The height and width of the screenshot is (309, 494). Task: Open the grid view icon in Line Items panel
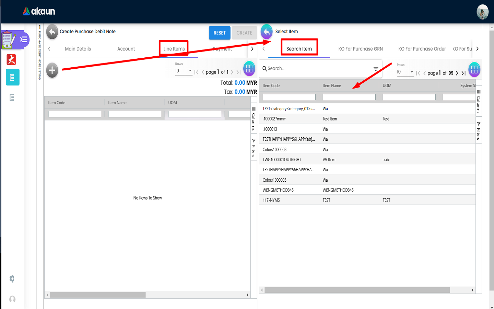[249, 69]
